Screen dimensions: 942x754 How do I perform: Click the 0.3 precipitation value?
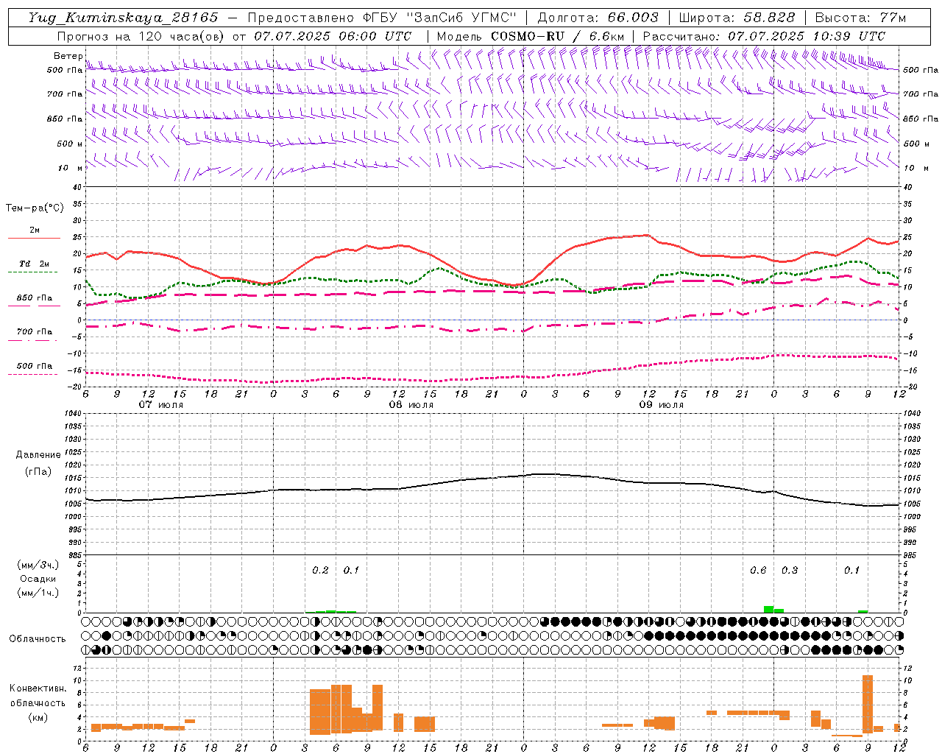pos(790,570)
